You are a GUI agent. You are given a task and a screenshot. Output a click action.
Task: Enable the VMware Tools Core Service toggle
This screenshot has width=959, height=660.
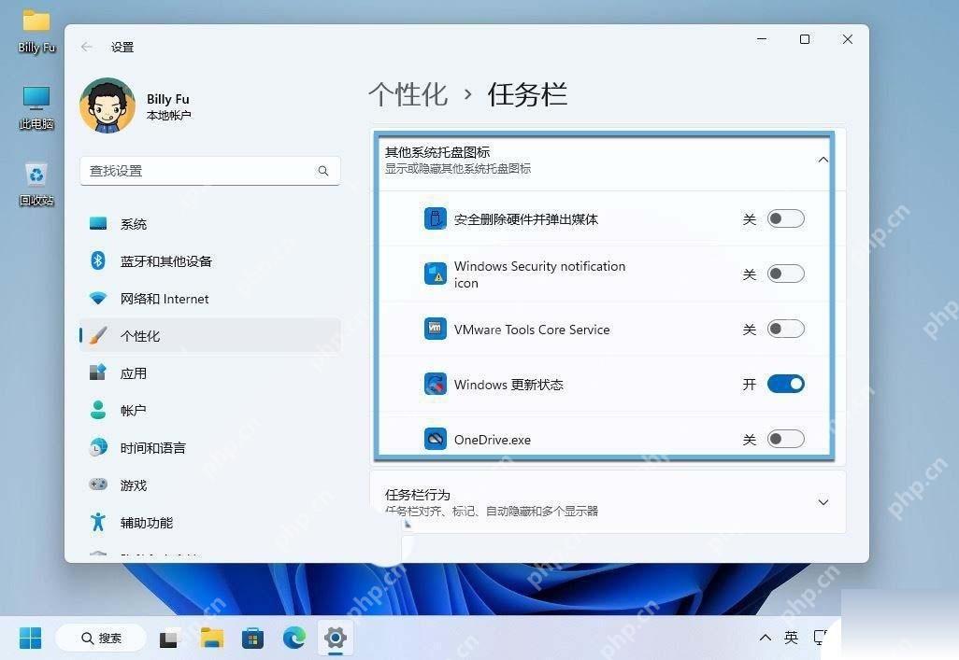pyautogui.click(x=786, y=329)
